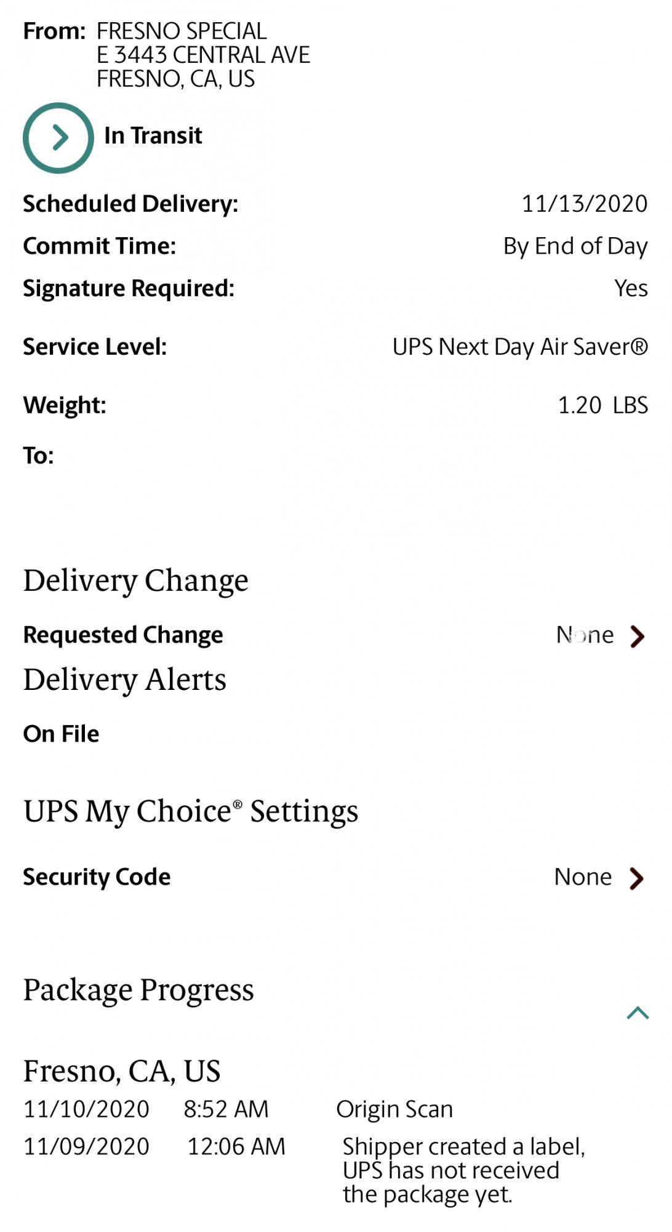Tap the scheduled delivery date 11/13/2020
This screenshot has height=1232, width=672.
[584, 204]
